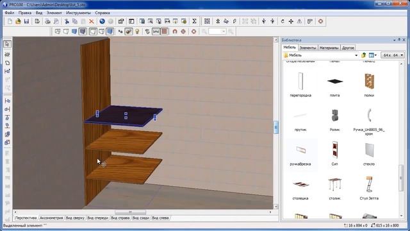Create a new project file
The image size is (410, 231).
(10, 21)
